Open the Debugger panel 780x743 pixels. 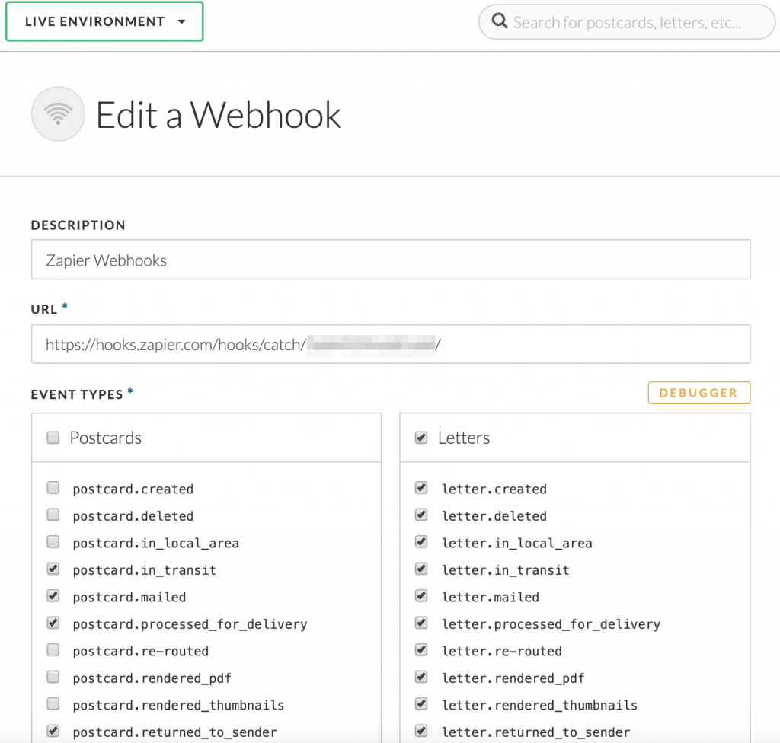(x=698, y=392)
